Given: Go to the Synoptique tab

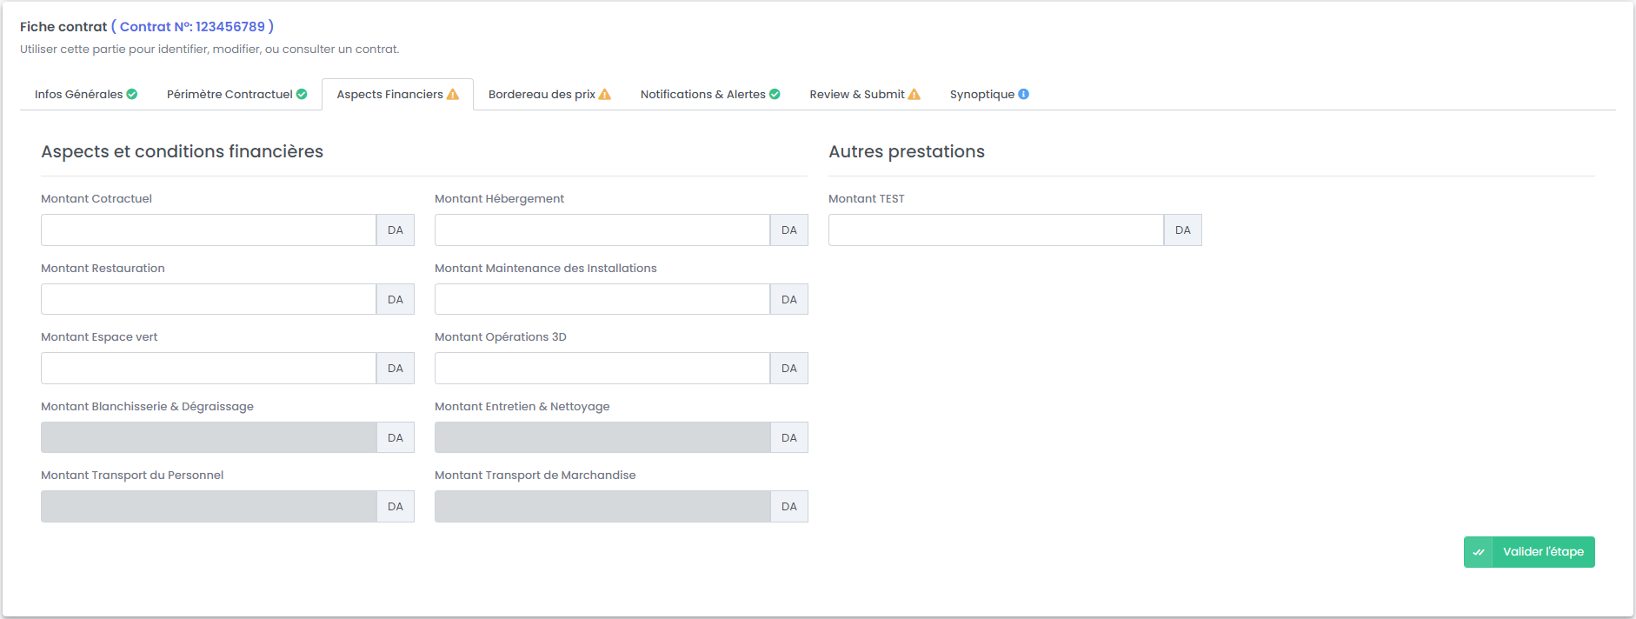Looking at the screenshot, I should click(x=982, y=94).
